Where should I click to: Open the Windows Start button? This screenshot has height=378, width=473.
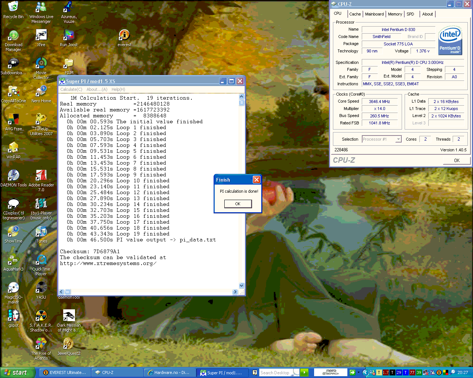[17, 372]
